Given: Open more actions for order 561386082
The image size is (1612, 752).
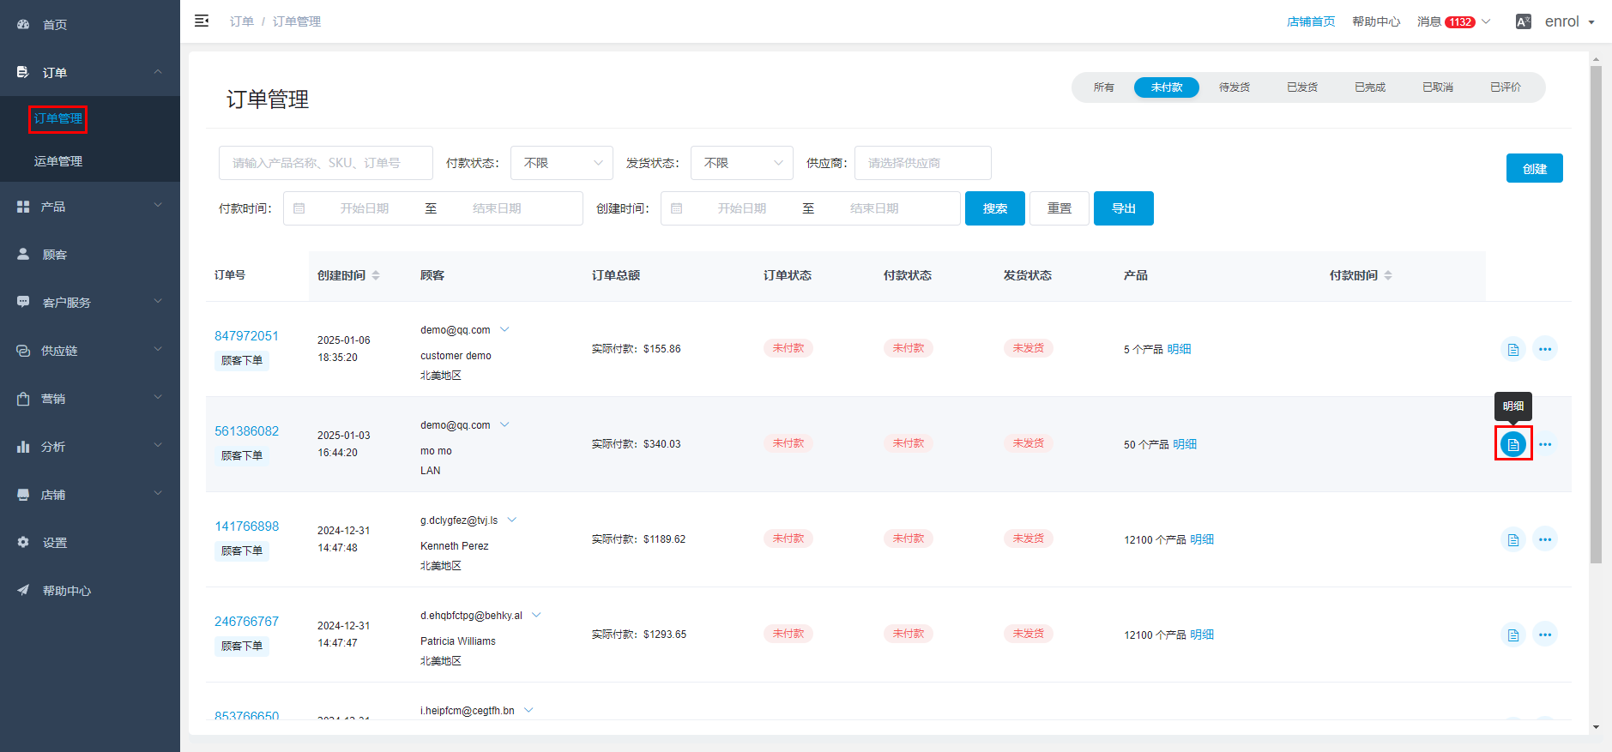Looking at the screenshot, I should 1545,444.
